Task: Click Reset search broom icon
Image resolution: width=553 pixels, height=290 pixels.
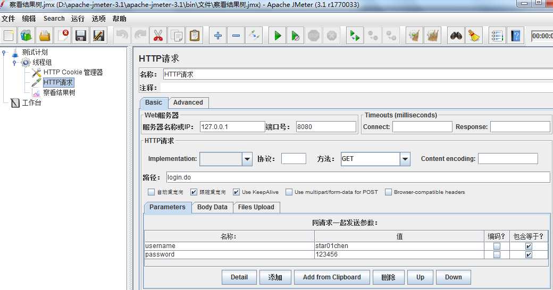Action: click(474, 36)
